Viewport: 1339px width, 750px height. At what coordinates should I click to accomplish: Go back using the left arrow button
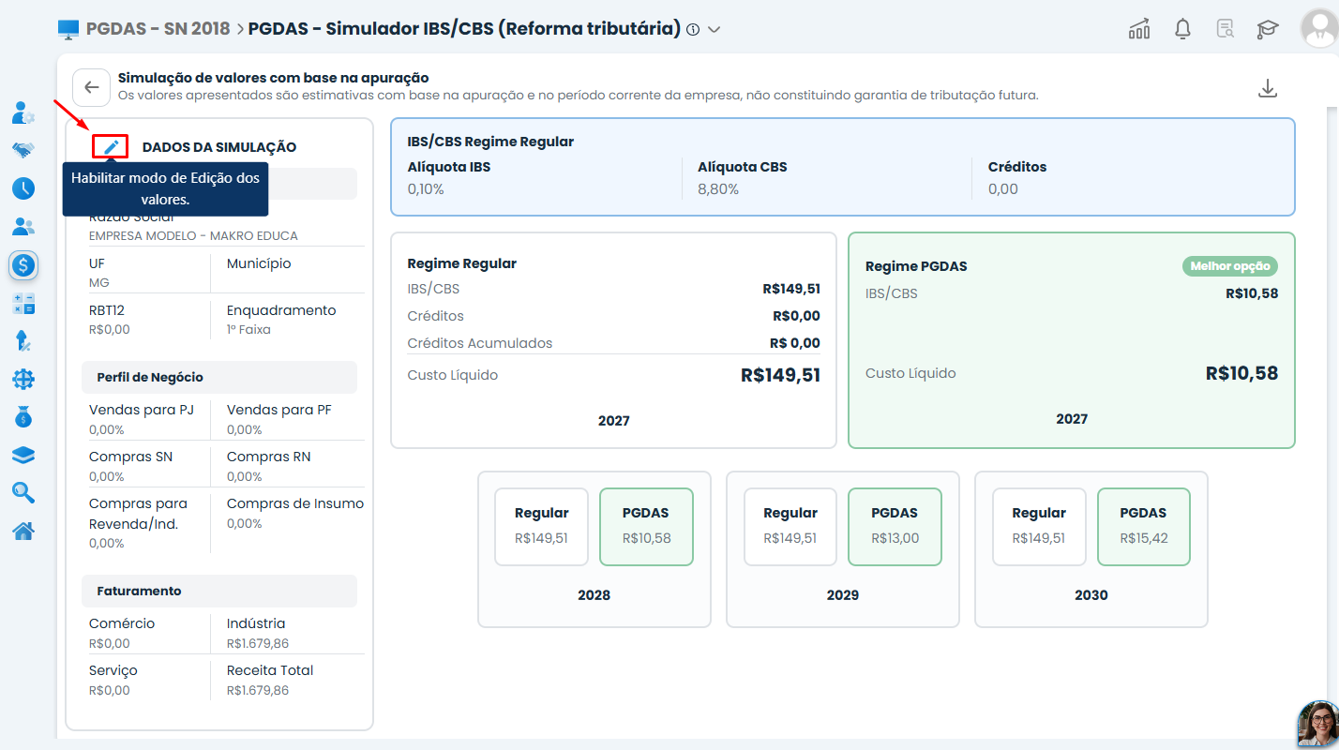click(91, 87)
